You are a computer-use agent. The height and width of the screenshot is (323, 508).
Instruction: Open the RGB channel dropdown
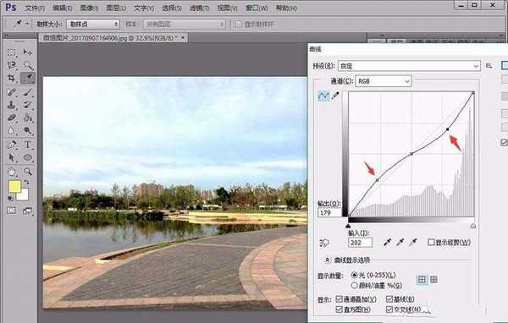coord(384,81)
